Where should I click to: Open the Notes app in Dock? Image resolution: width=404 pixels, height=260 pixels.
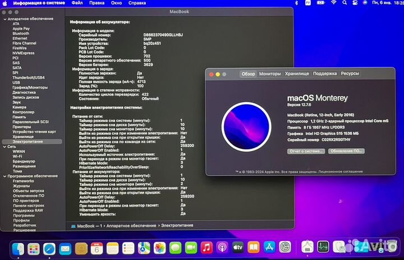113,248
